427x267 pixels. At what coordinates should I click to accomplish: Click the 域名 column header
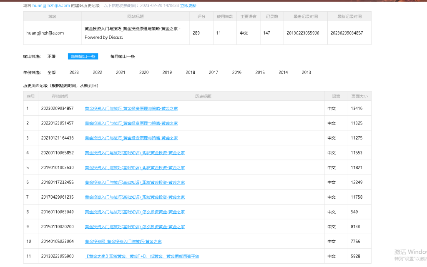click(x=52, y=17)
